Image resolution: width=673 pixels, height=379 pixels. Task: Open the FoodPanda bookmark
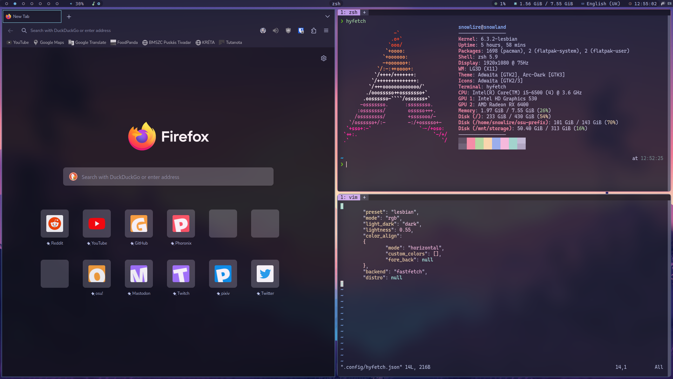[124, 42]
